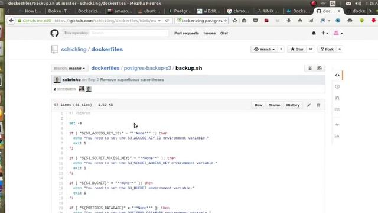378x213 pixels.
Task: Click the History button
Action: click(293, 105)
